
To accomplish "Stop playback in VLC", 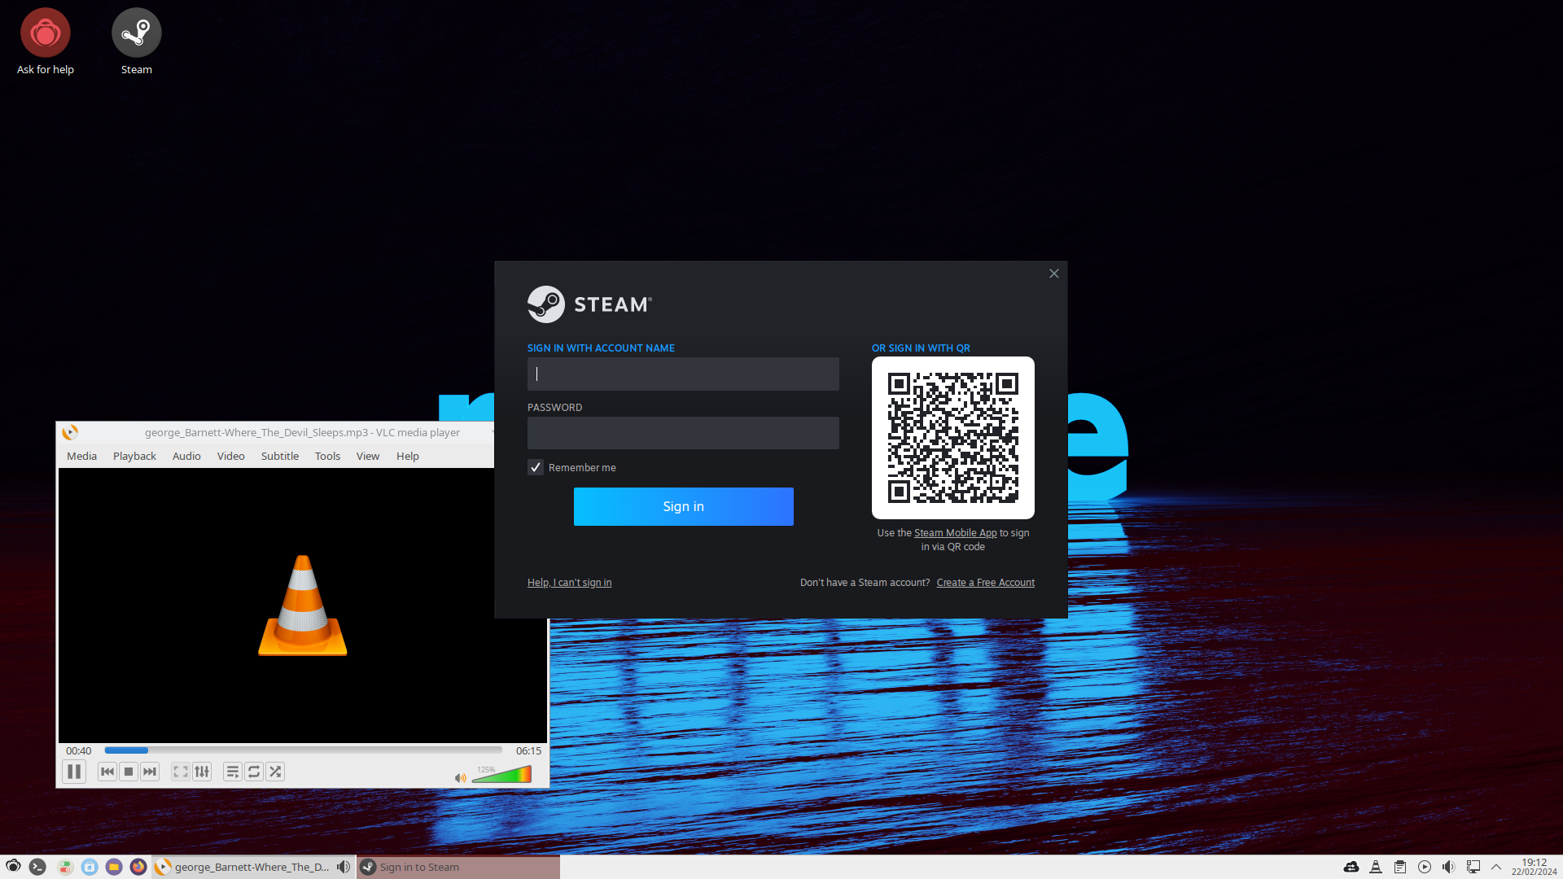I will pos(129,772).
